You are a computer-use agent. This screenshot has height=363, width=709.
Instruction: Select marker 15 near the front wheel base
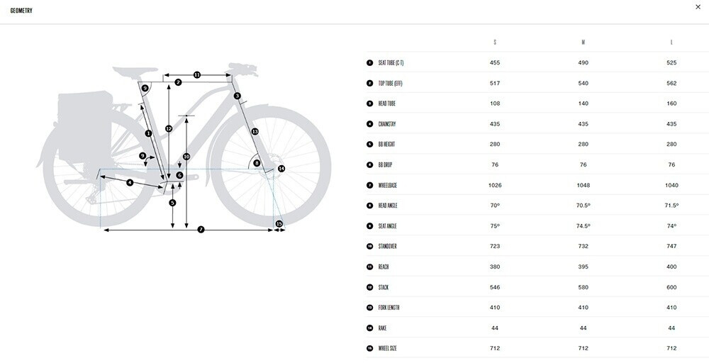(279, 224)
